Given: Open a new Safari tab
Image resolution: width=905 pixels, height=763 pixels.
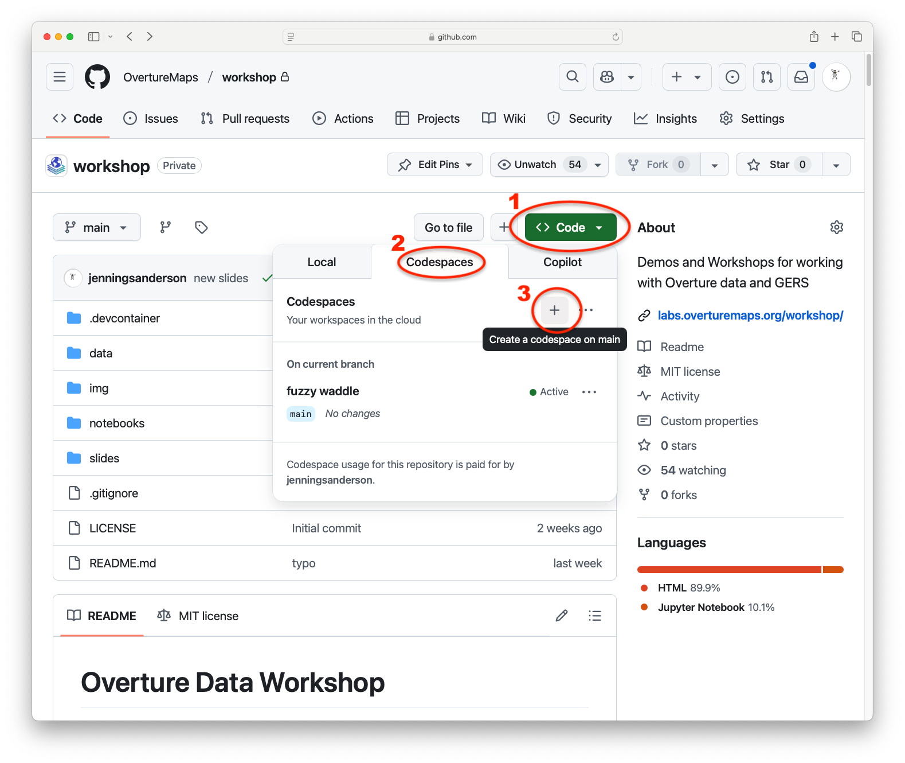Looking at the screenshot, I should pyautogui.click(x=835, y=37).
